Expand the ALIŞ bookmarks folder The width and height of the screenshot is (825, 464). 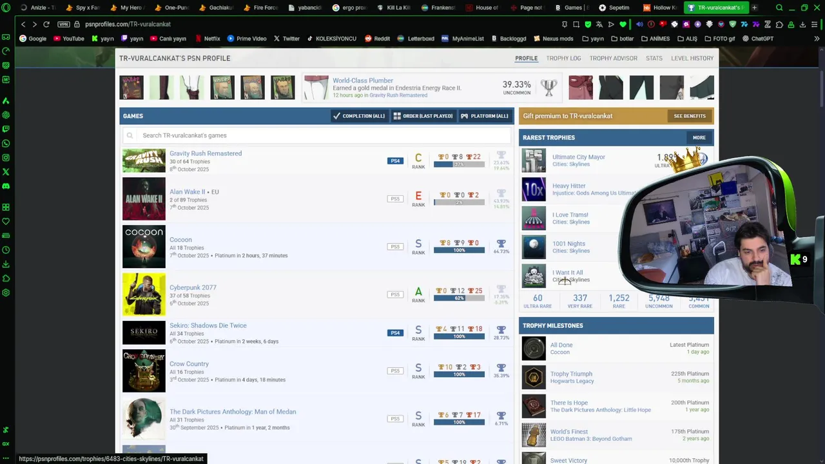(686, 39)
